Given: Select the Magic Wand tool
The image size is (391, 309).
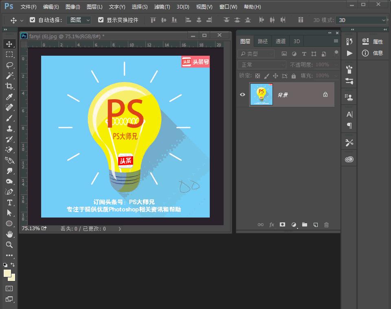Looking at the screenshot, I should click(9, 76).
